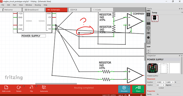Image resolution: width=183 pixels, height=96 pixels.
Task: Open the Rotate options dropdown arrow
Action: click(x=24, y=86)
